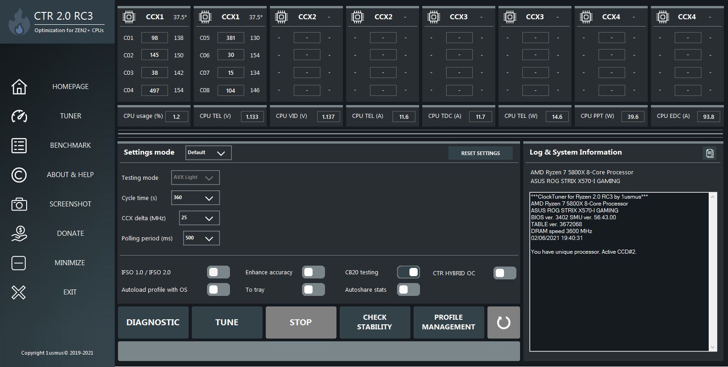This screenshot has height=367, width=728.
Task: Open Settings mode Default dropdown
Action: click(208, 153)
